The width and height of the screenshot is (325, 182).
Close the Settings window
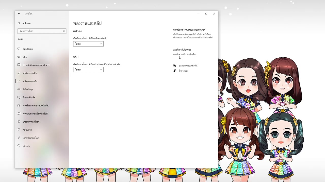tap(214, 14)
